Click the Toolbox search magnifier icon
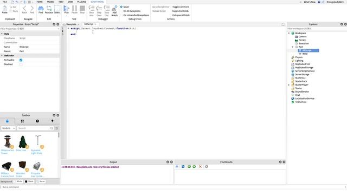Image resolution: width=347 pixels, height=195 pixels. (52, 128)
